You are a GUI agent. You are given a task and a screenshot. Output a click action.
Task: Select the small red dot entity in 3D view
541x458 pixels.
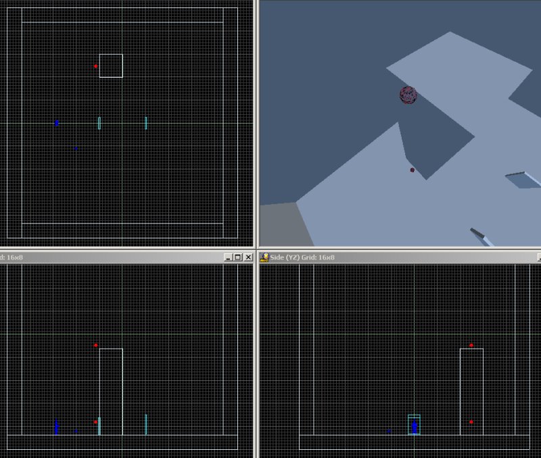pyautogui.click(x=412, y=170)
